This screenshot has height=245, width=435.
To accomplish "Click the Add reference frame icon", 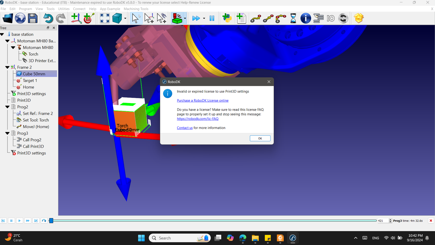I will pyautogui.click(x=76, y=18).
